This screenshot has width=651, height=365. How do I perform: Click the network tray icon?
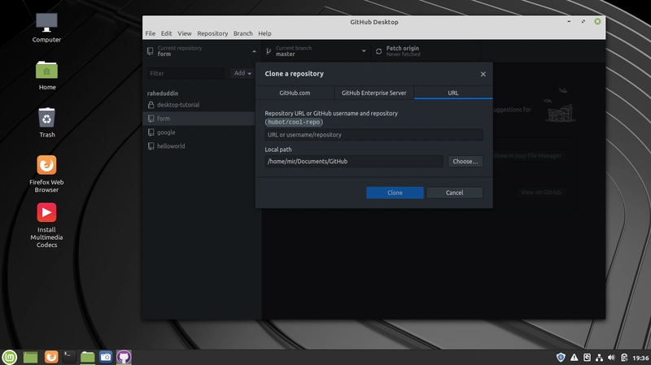tap(599, 358)
